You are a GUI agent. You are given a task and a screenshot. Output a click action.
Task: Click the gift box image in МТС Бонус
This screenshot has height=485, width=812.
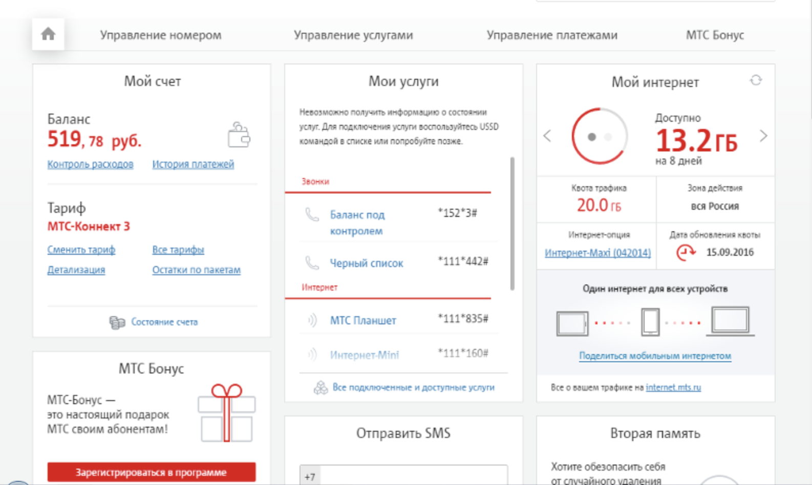(227, 413)
